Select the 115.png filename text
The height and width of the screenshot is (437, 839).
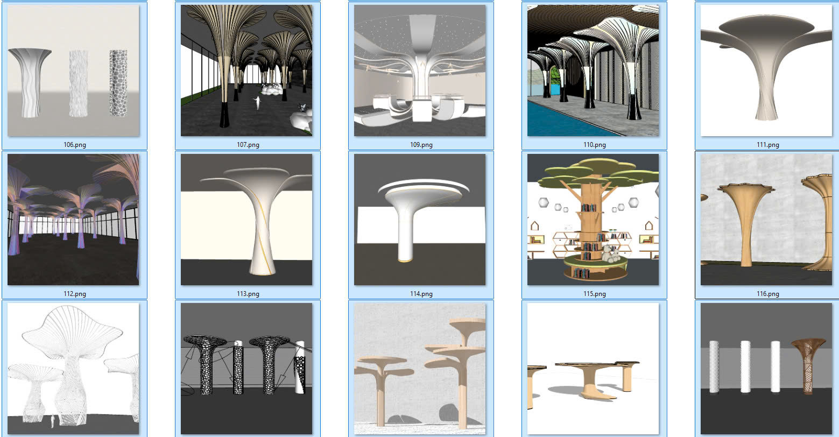[x=594, y=294]
